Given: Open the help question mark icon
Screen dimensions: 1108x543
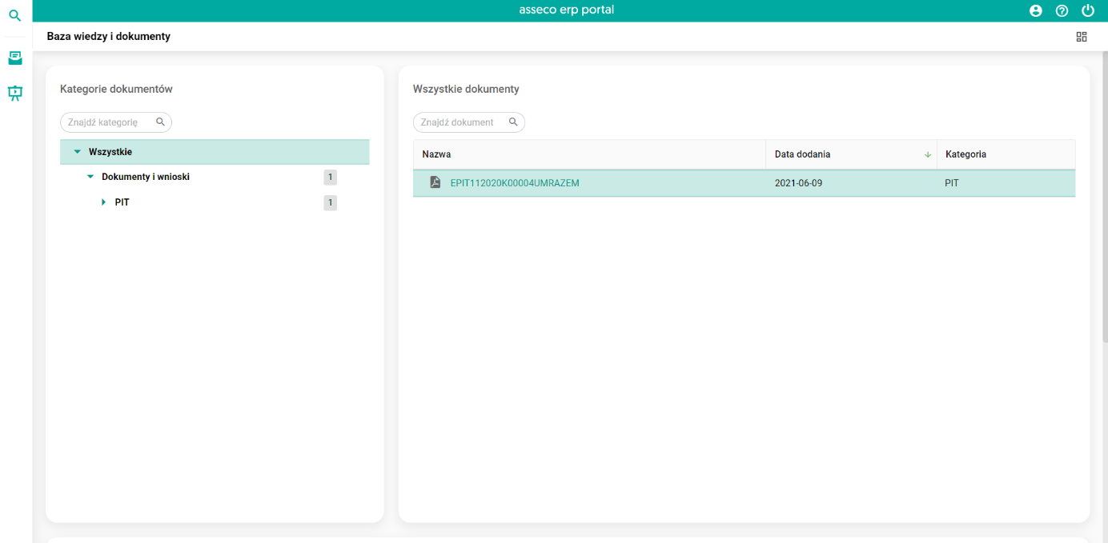Looking at the screenshot, I should (1062, 10).
